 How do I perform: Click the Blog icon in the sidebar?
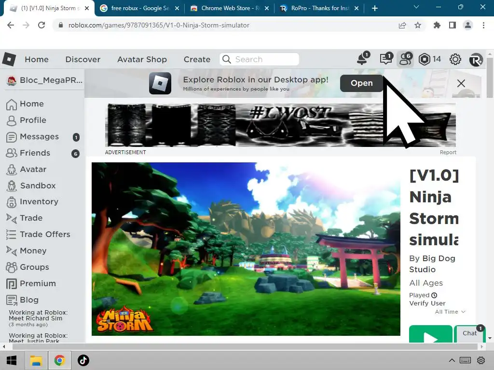point(12,300)
